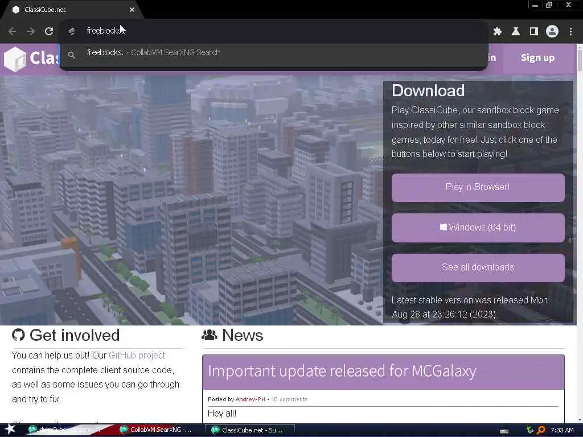Open the MCGalaxy update news headline
583x437 pixels.
pyautogui.click(x=342, y=371)
